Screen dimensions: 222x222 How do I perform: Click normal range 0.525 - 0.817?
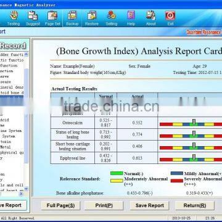click(x=105, y=123)
